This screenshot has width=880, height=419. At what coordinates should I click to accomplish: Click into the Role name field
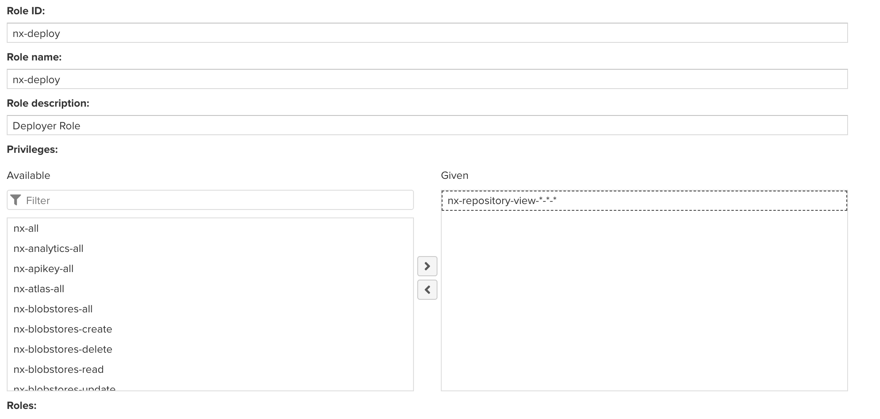(x=427, y=79)
